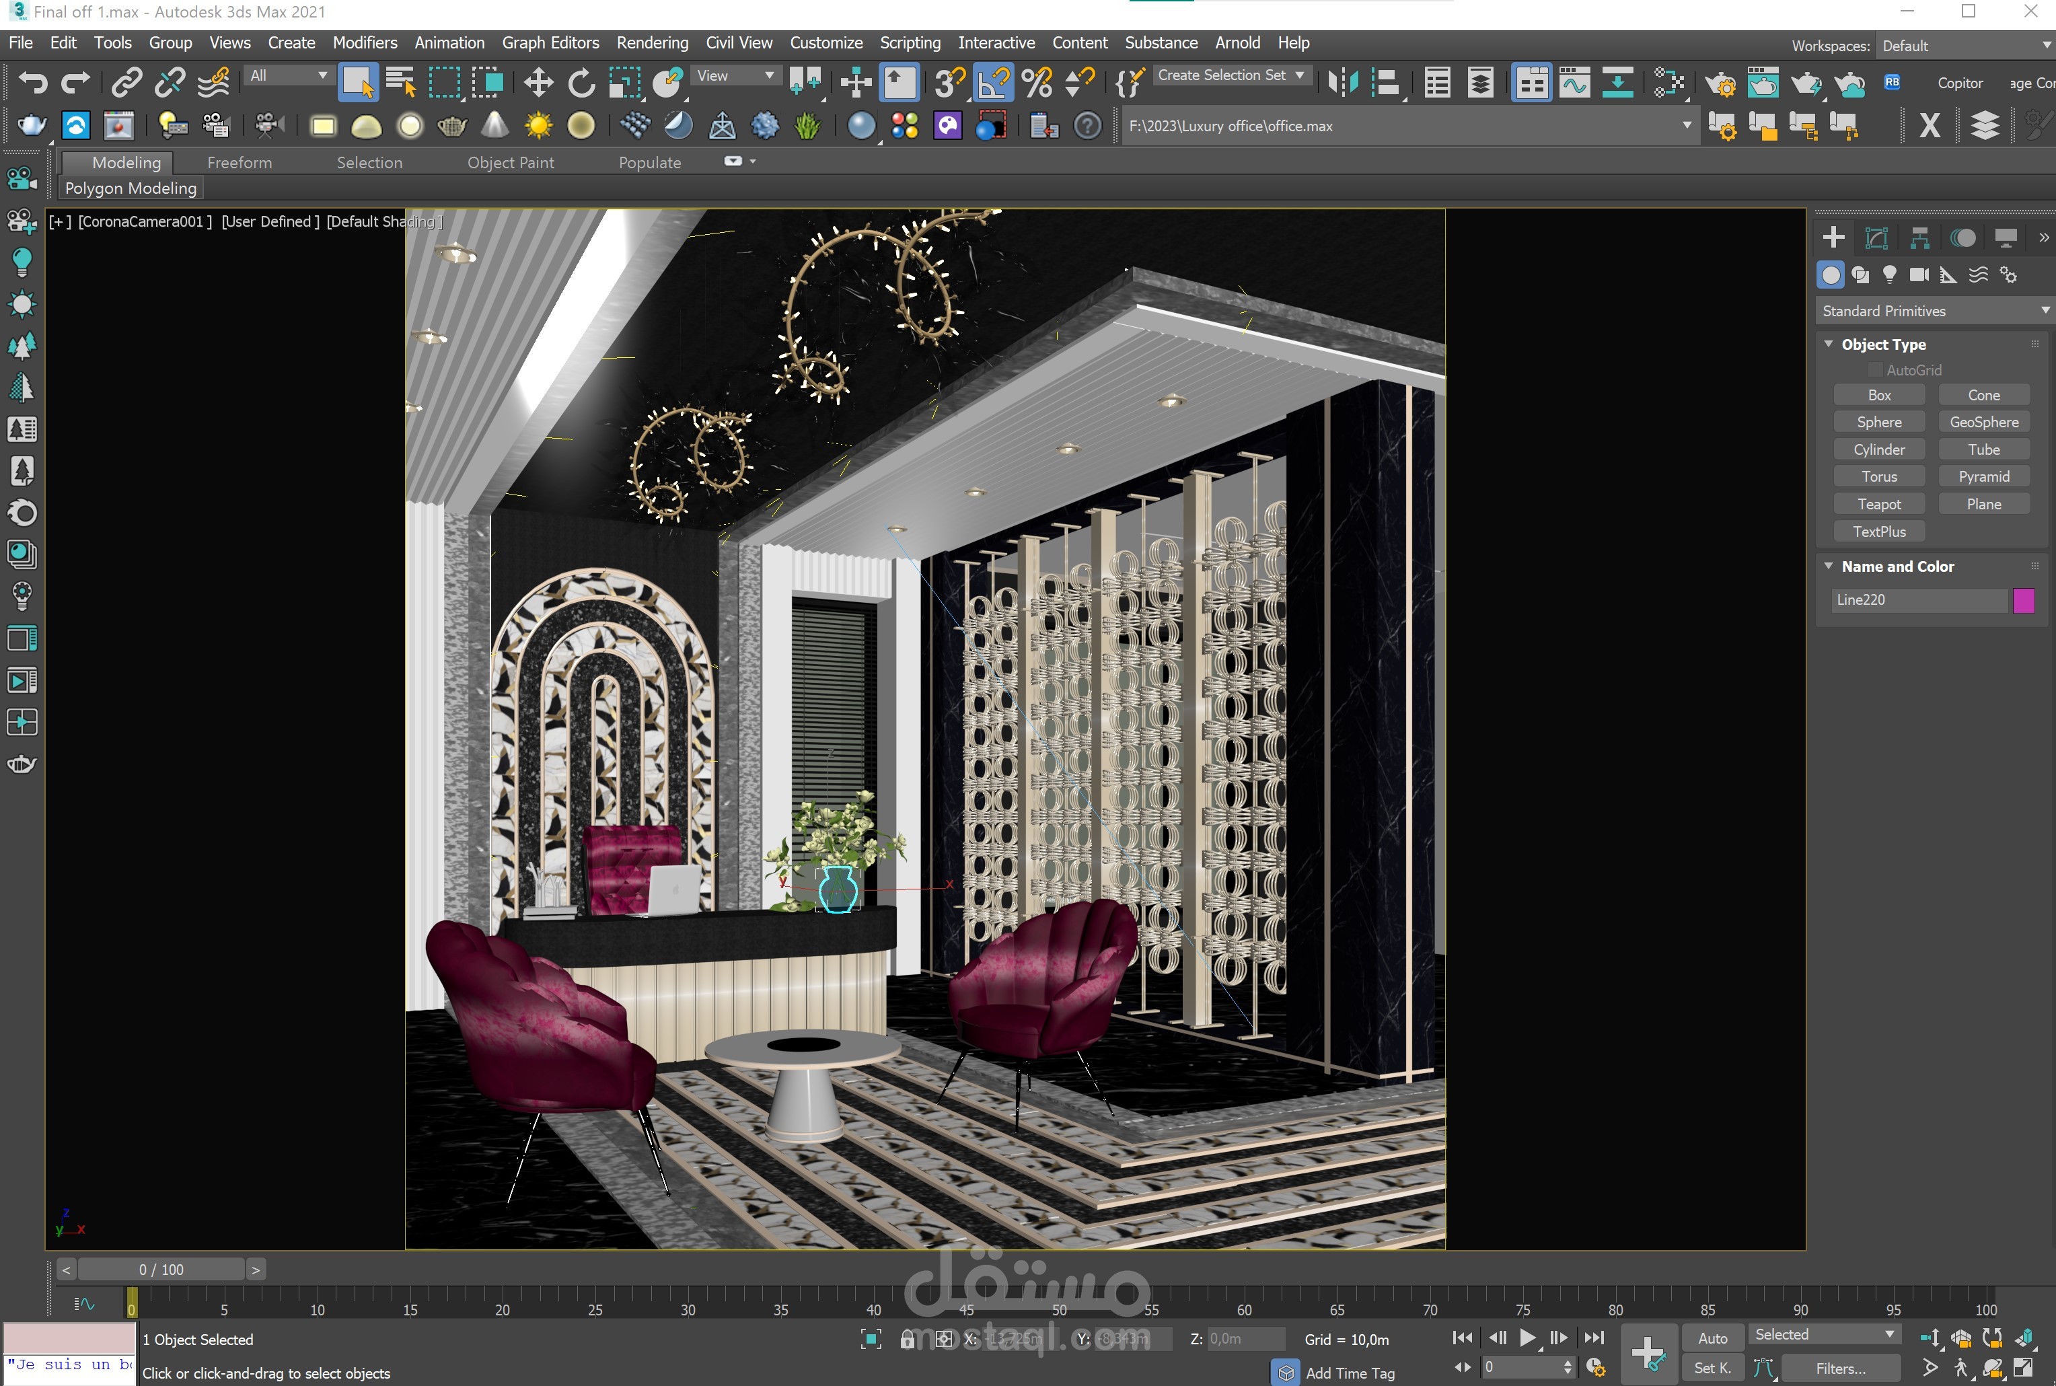Toggle Auto Key animation mode
The image size is (2056, 1386).
pyautogui.click(x=1712, y=1338)
